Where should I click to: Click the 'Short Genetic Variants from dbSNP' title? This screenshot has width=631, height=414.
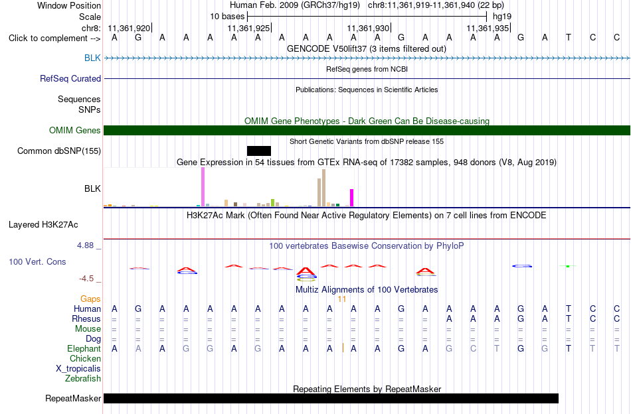367,141
